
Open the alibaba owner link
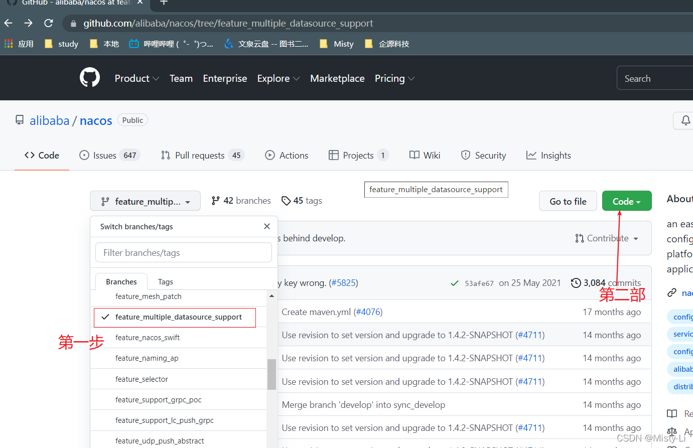pyautogui.click(x=50, y=121)
